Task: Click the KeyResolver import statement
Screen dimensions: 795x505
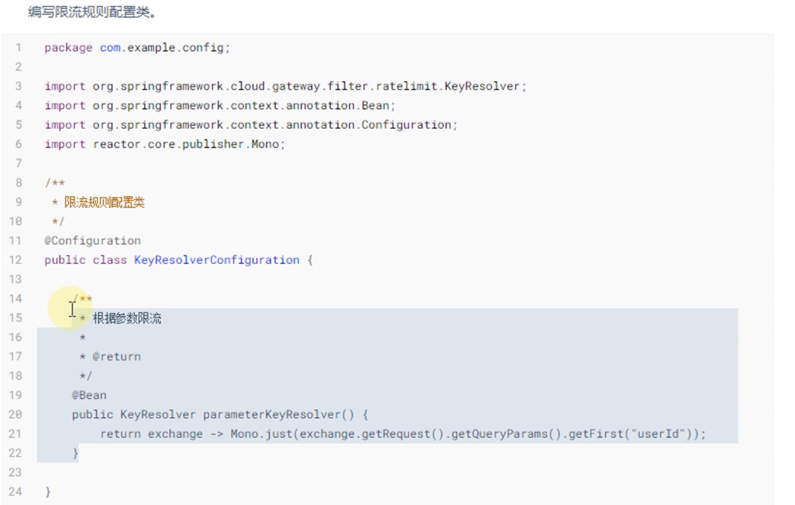Action: click(286, 86)
